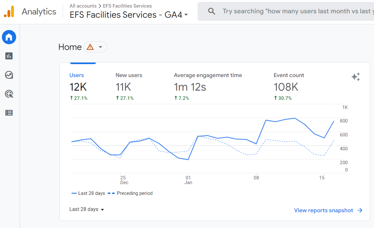Select the Event count metric tab

pos(289,87)
